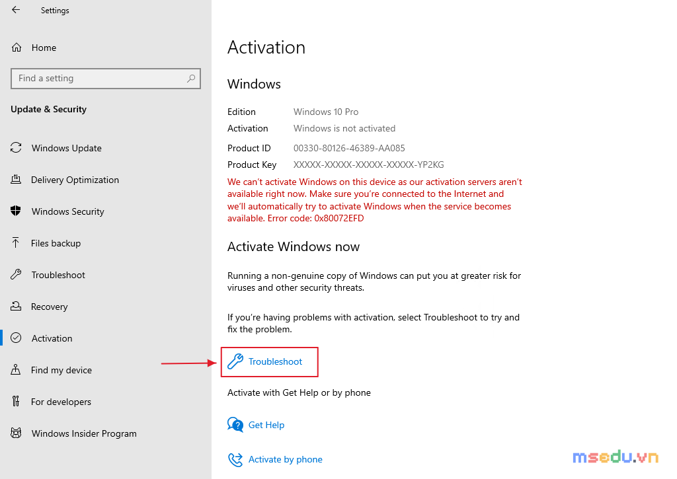Image resolution: width=677 pixels, height=479 pixels.
Task: Click the sidebar Troubleshoot wrench icon
Action: point(16,274)
